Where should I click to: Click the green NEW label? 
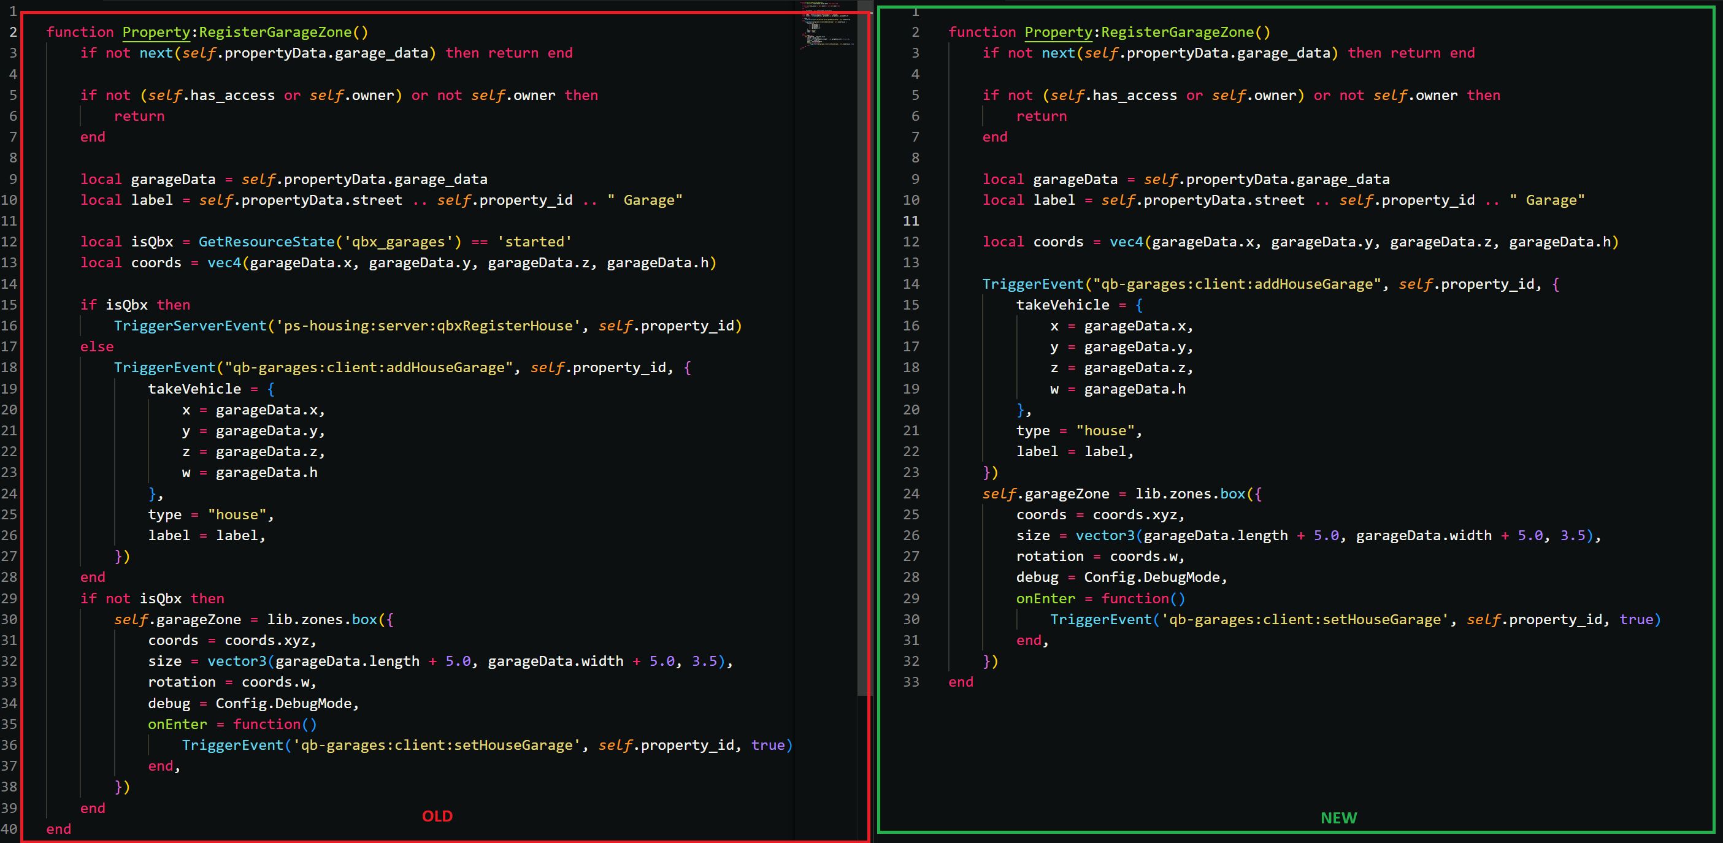[1338, 818]
